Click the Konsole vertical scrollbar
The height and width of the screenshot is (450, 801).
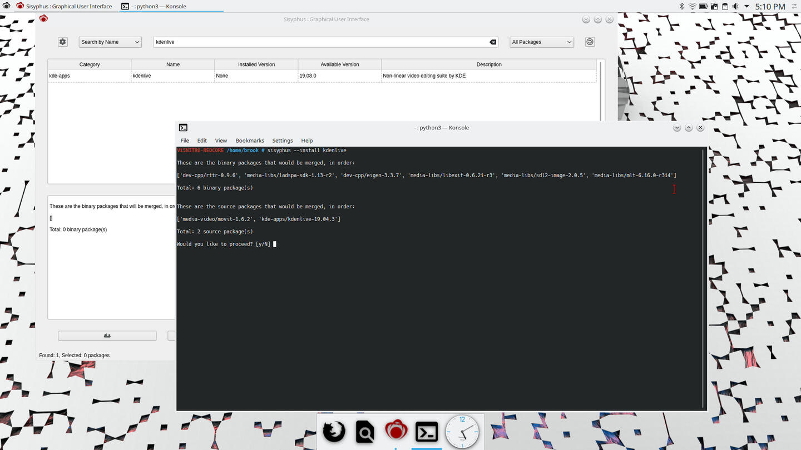pyautogui.click(x=703, y=278)
